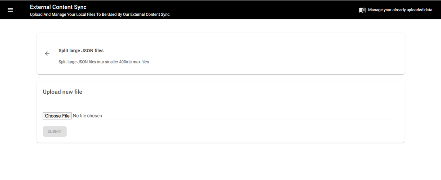
Task: Click the No file chosen text
Action: coord(87,116)
